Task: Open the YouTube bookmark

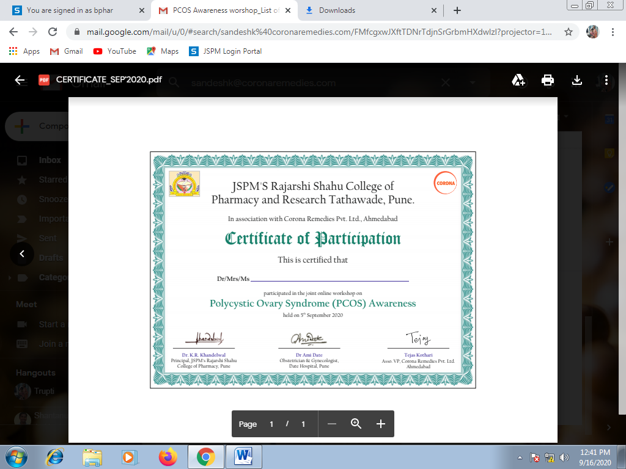Action: [115, 51]
